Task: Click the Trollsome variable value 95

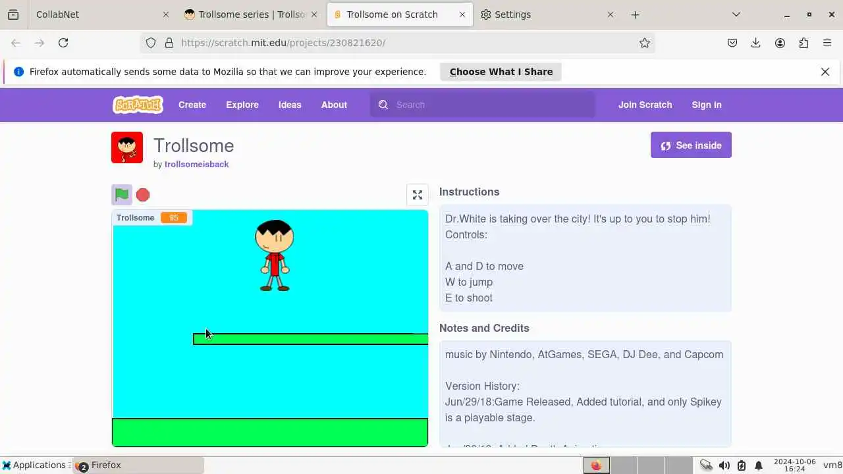Action: coord(174,218)
